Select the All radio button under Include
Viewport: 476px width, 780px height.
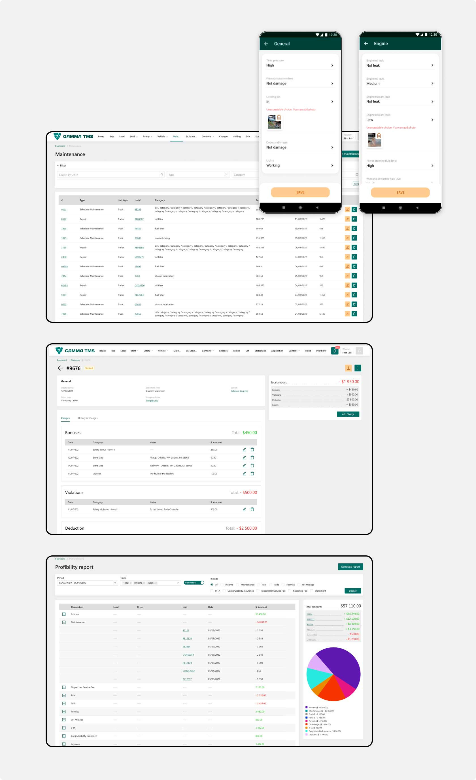[212, 585]
